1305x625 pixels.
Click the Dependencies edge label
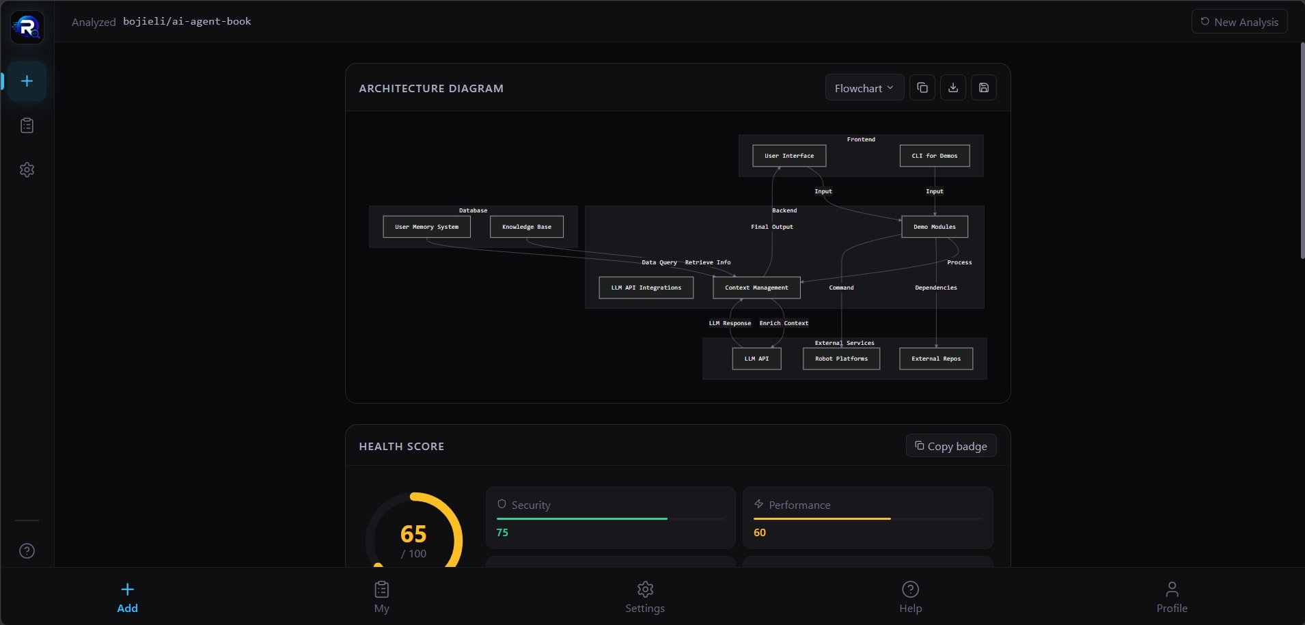[936, 288]
